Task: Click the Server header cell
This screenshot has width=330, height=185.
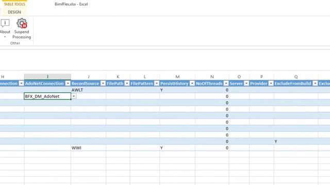Action: [x=239, y=83]
